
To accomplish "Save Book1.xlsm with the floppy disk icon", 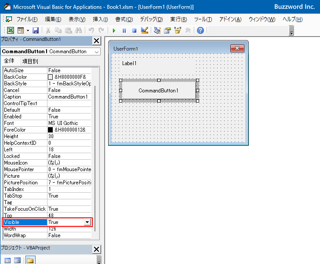I will [x=36, y=30].
